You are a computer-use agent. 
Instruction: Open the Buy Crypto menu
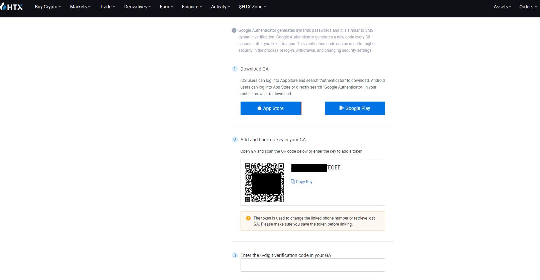[x=48, y=7]
